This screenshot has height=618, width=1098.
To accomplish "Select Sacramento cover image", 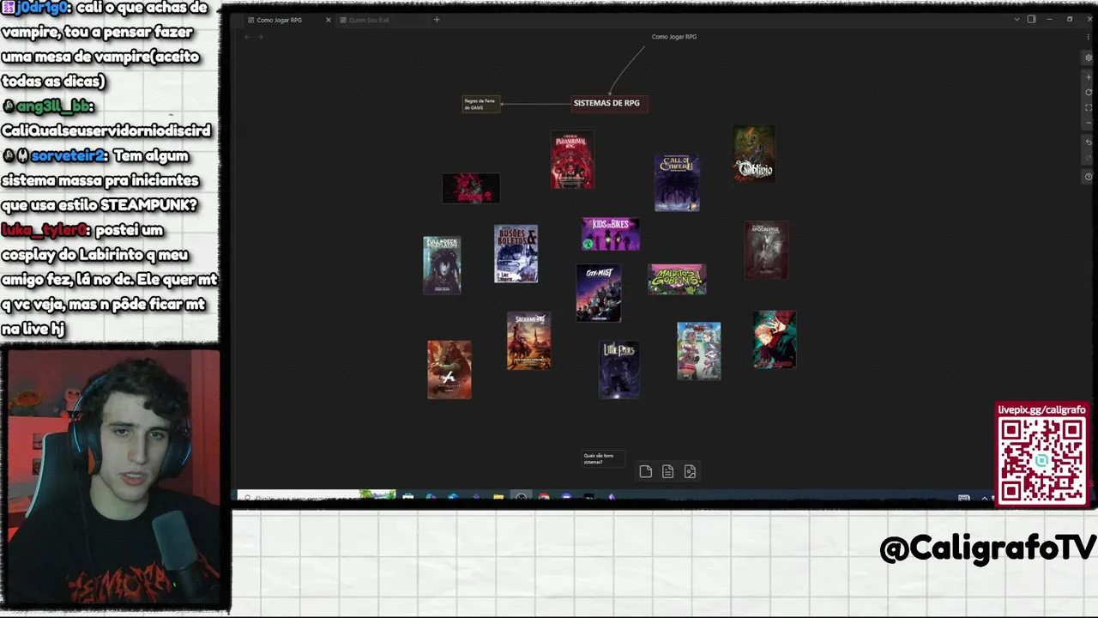I will [529, 341].
